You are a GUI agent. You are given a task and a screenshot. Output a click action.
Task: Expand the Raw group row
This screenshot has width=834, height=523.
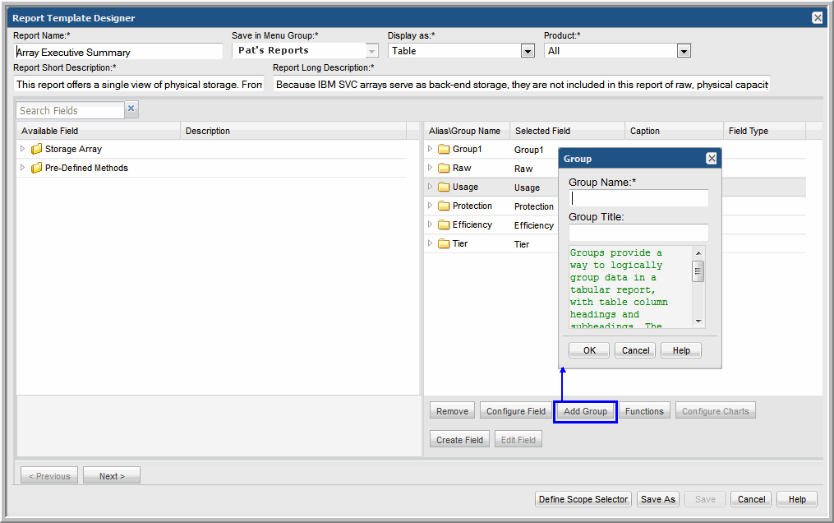click(430, 169)
